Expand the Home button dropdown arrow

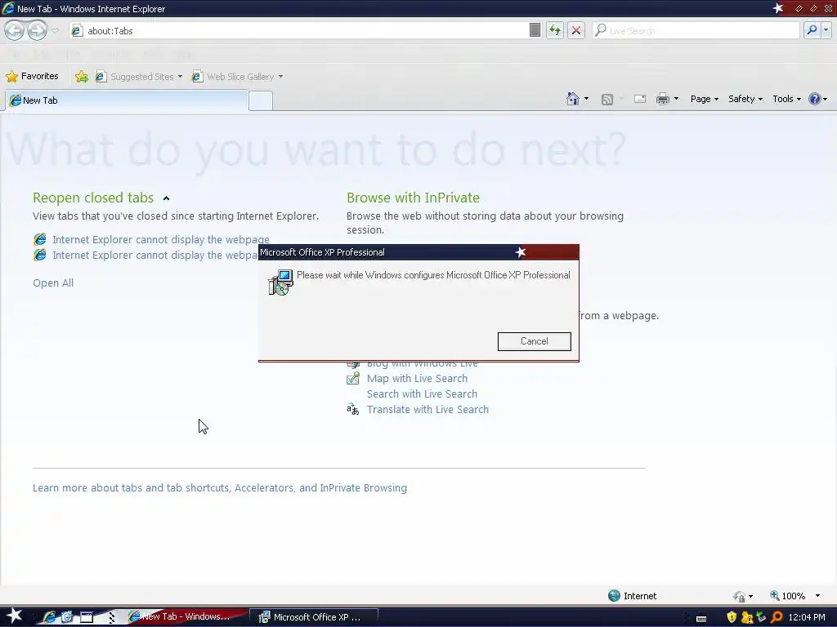point(586,99)
